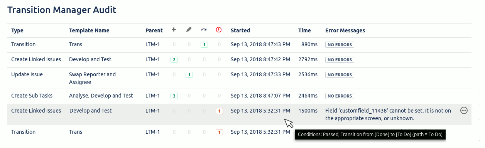Click the created badge '2' in Develop and Test row
The image size is (485, 148).
click(x=174, y=60)
